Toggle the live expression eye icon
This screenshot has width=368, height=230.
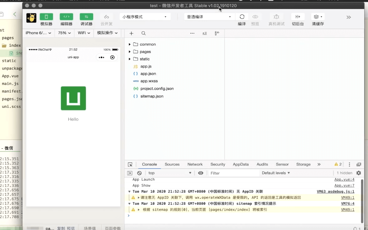click(200, 173)
